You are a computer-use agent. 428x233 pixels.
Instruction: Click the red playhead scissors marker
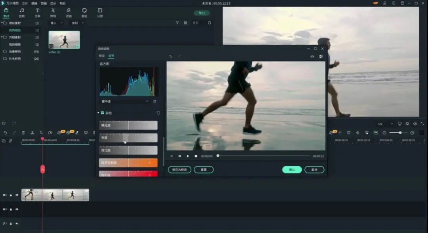pyautogui.click(x=42, y=169)
